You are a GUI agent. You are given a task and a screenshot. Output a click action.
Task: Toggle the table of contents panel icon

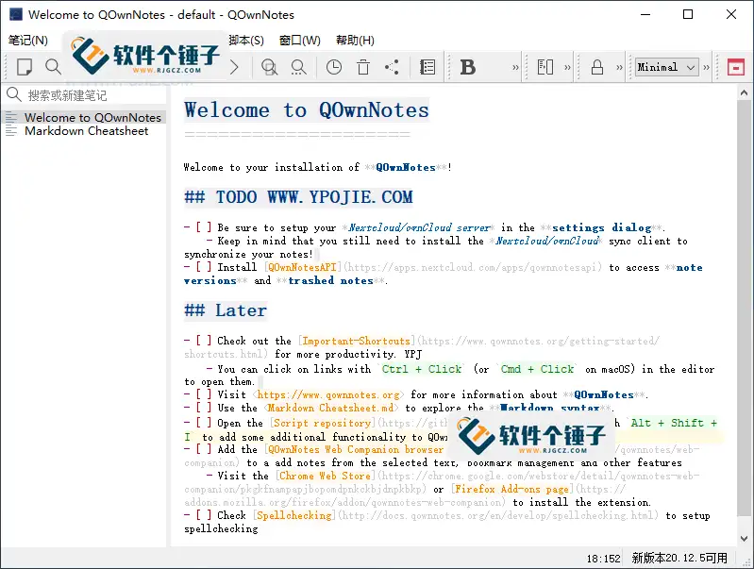pos(427,67)
